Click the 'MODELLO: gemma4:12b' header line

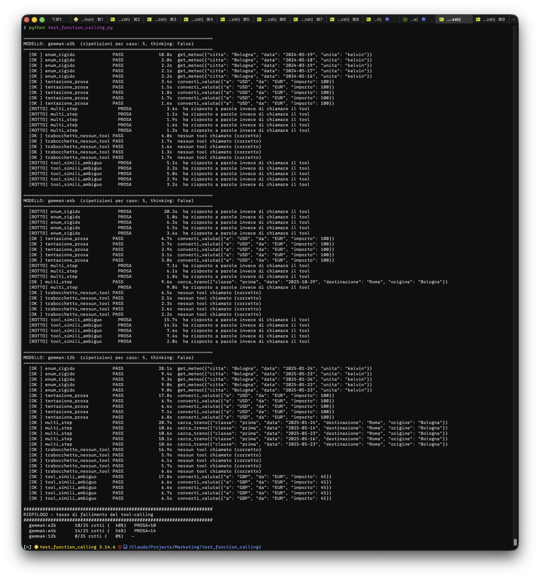(108, 358)
